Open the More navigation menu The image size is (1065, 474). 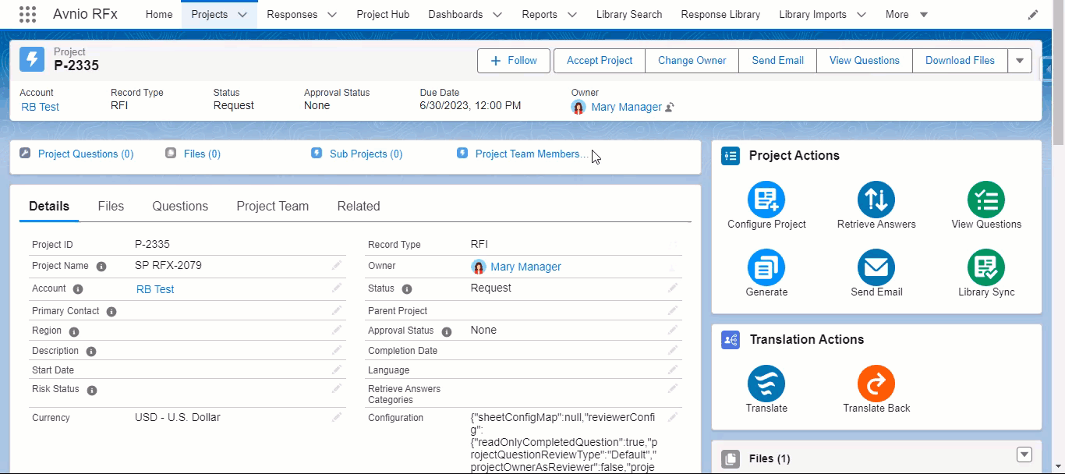tap(907, 15)
